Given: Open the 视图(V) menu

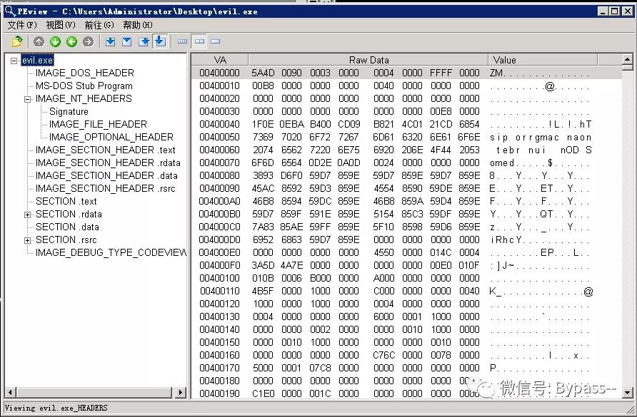Looking at the screenshot, I should 61,25.
